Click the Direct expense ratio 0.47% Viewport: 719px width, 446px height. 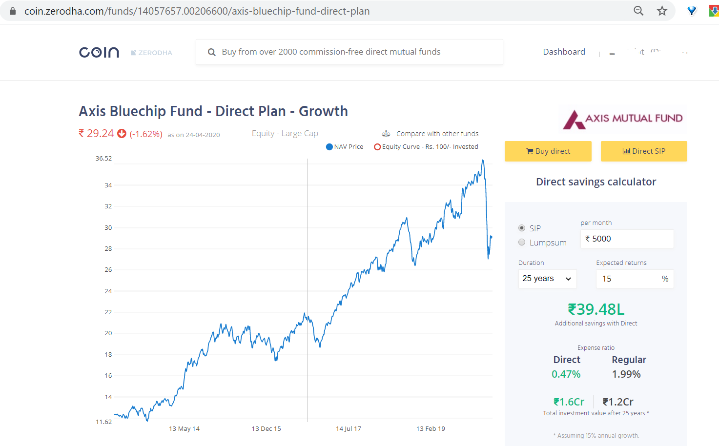click(566, 374)
